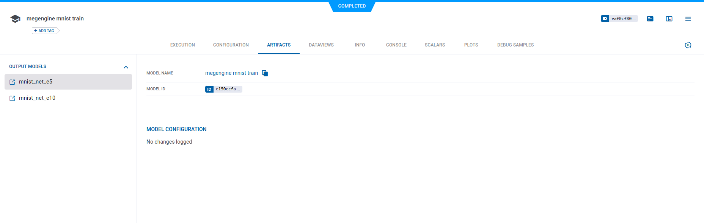The width and height of the screenshot is (704, 223).
Task: Click the auto-refresh icon
Action: (688, 45)
